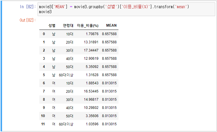This screenshot has width=217, height=132.
Task: Click the value 10.29802
Action: point(91,107)
